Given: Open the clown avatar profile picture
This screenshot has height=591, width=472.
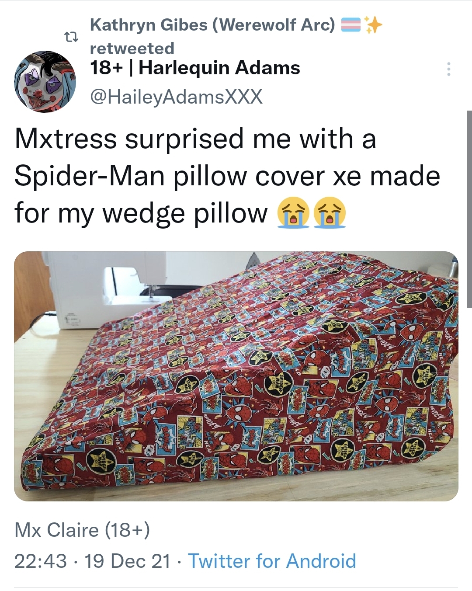Looking at the screenshot, I should tap(45, 82).
